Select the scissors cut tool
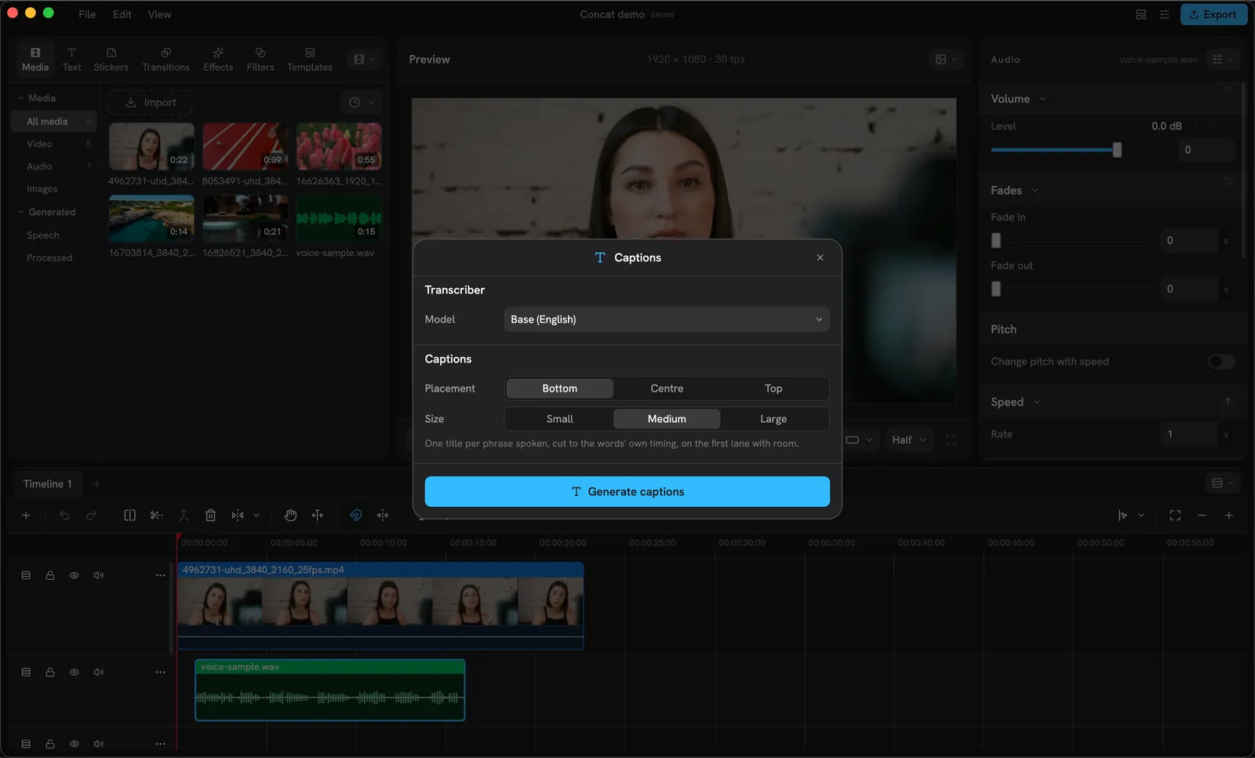This screenshot has width=1255, height=758. [x=157, y=516]
